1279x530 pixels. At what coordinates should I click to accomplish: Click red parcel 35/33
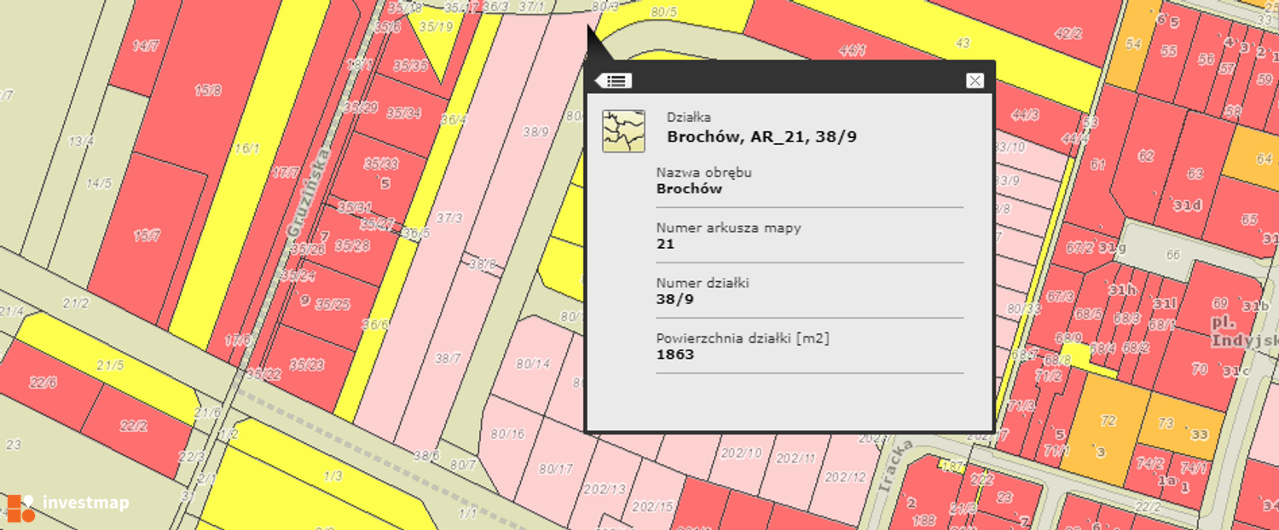pyautogui.click(x=380, y=164)
